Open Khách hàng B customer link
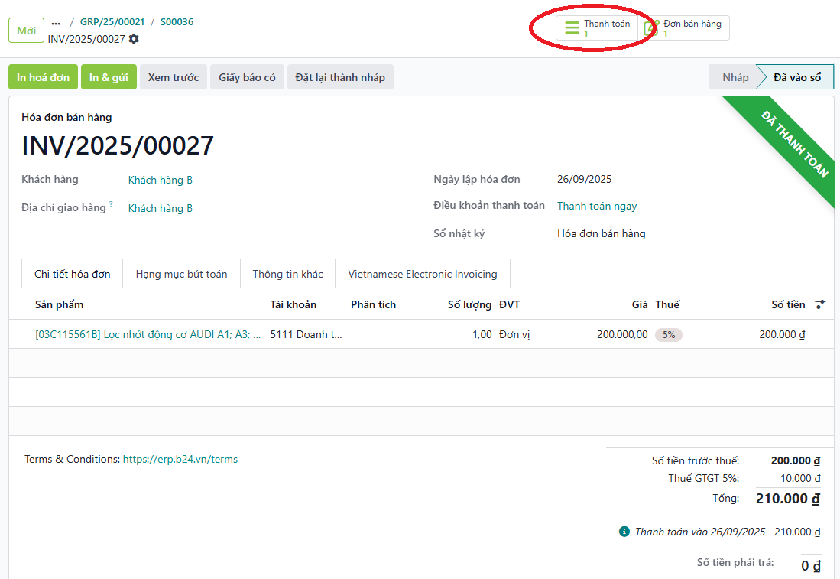Image resolution: width=840 pixels, height=579 pixels. click(x=161, y=181)
